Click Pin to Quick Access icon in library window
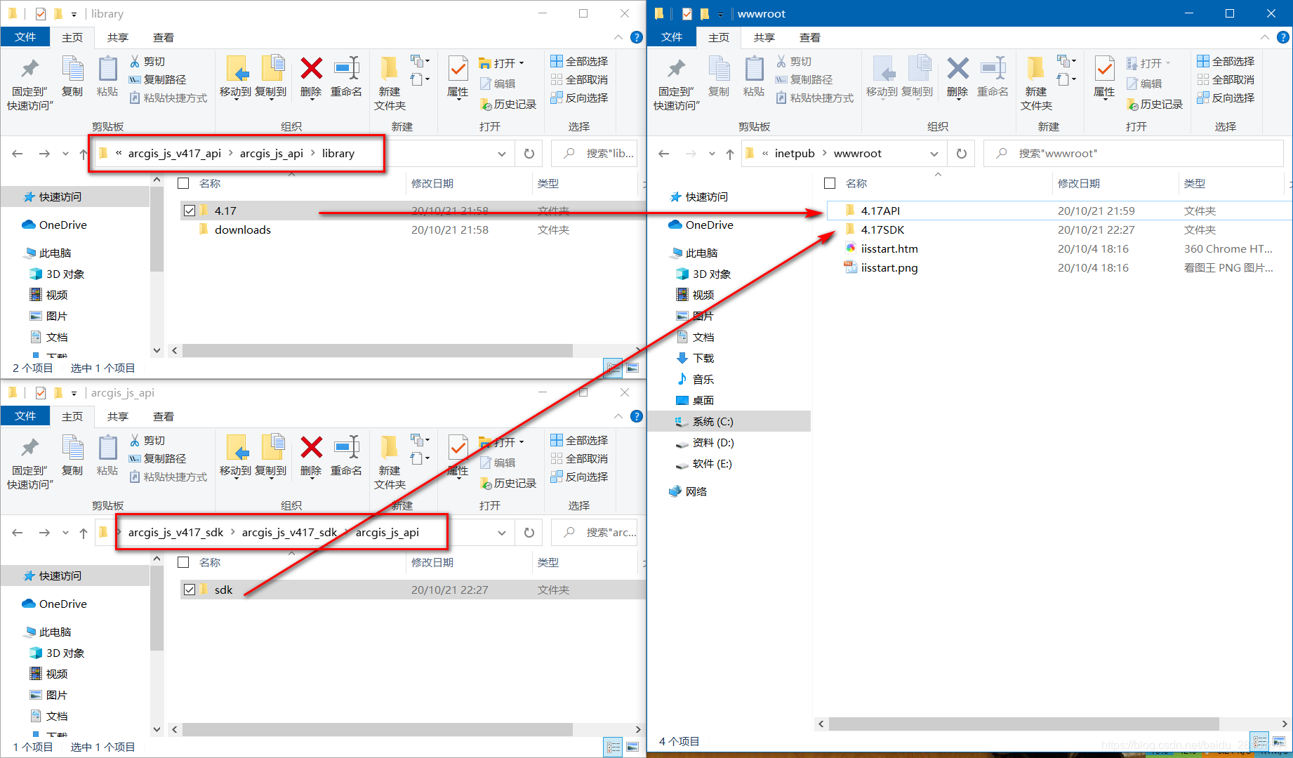The image size is (1293, 758). (30, 69)
